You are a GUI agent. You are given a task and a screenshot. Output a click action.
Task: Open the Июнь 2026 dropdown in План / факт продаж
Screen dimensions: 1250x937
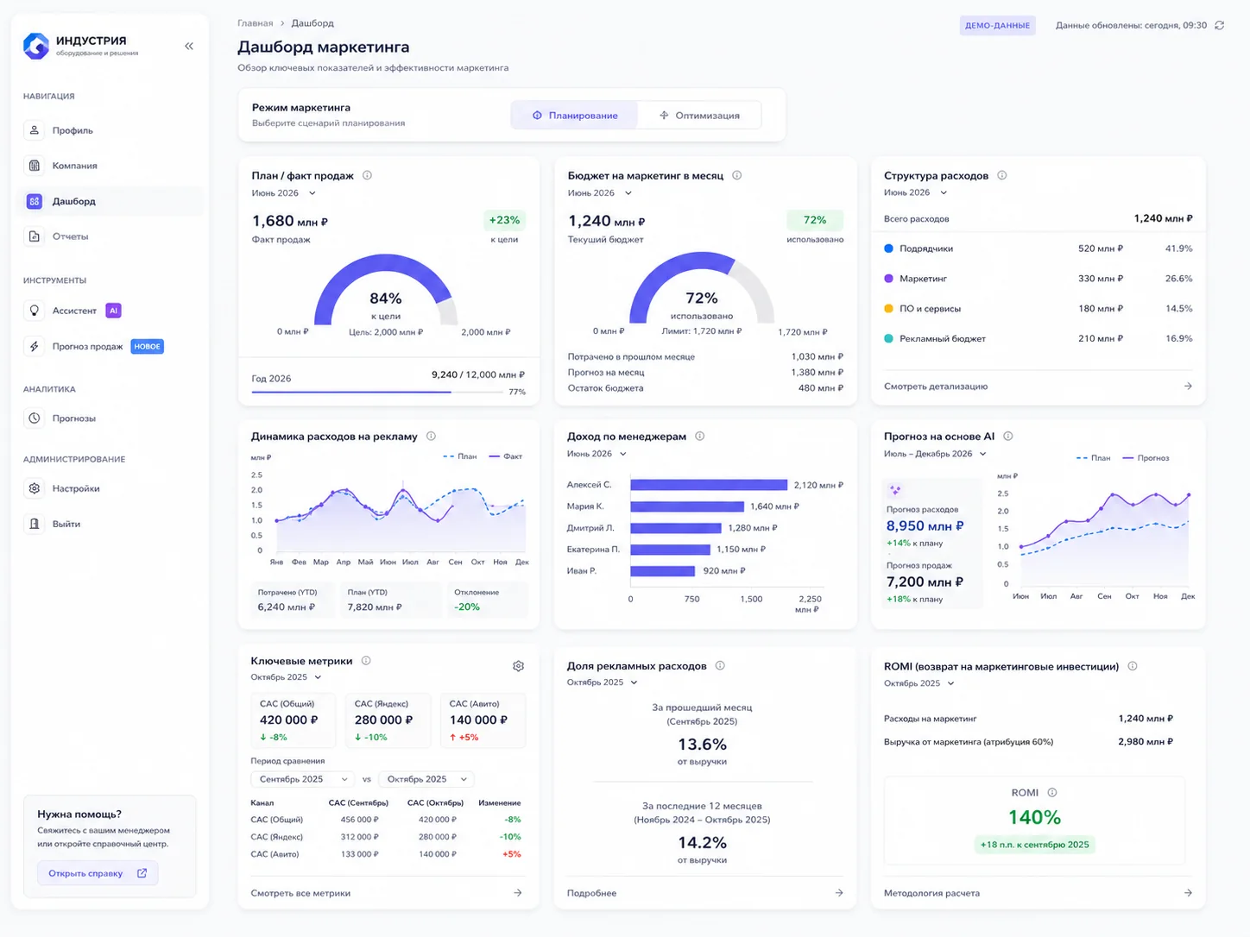283,193
